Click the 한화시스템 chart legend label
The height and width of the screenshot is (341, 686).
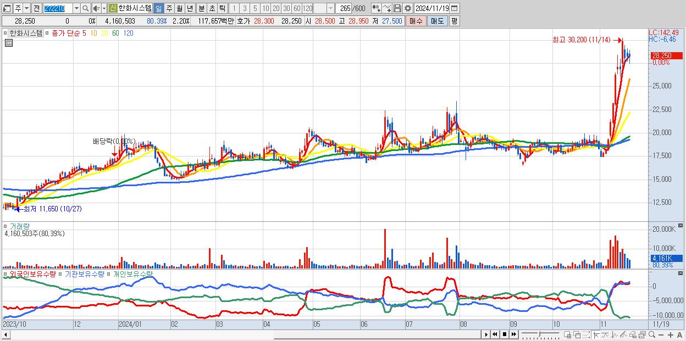[26, 33]
